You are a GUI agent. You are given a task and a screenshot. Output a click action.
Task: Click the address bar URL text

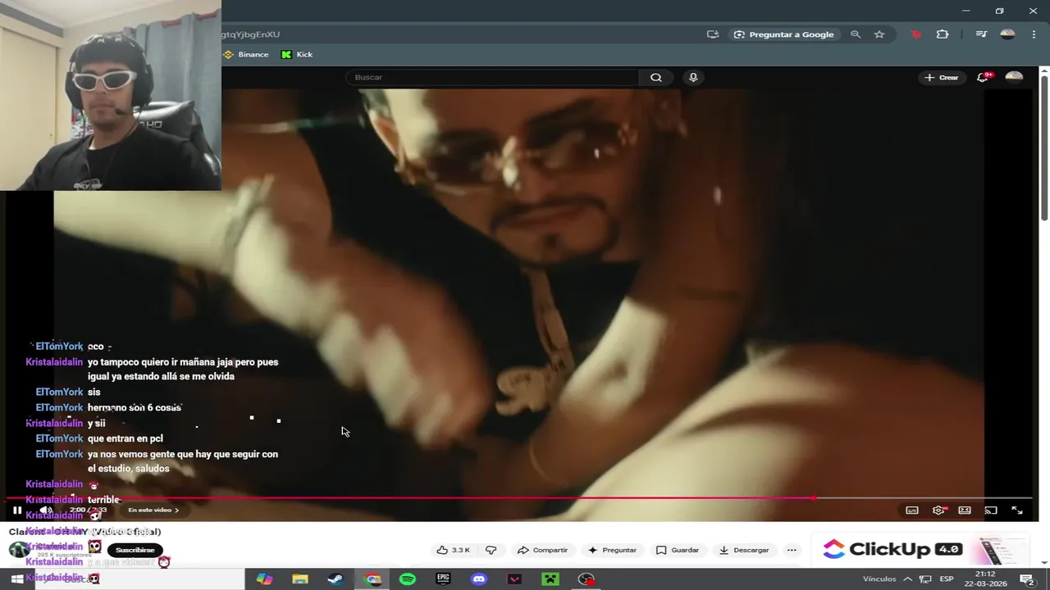(x=251, y=34)
